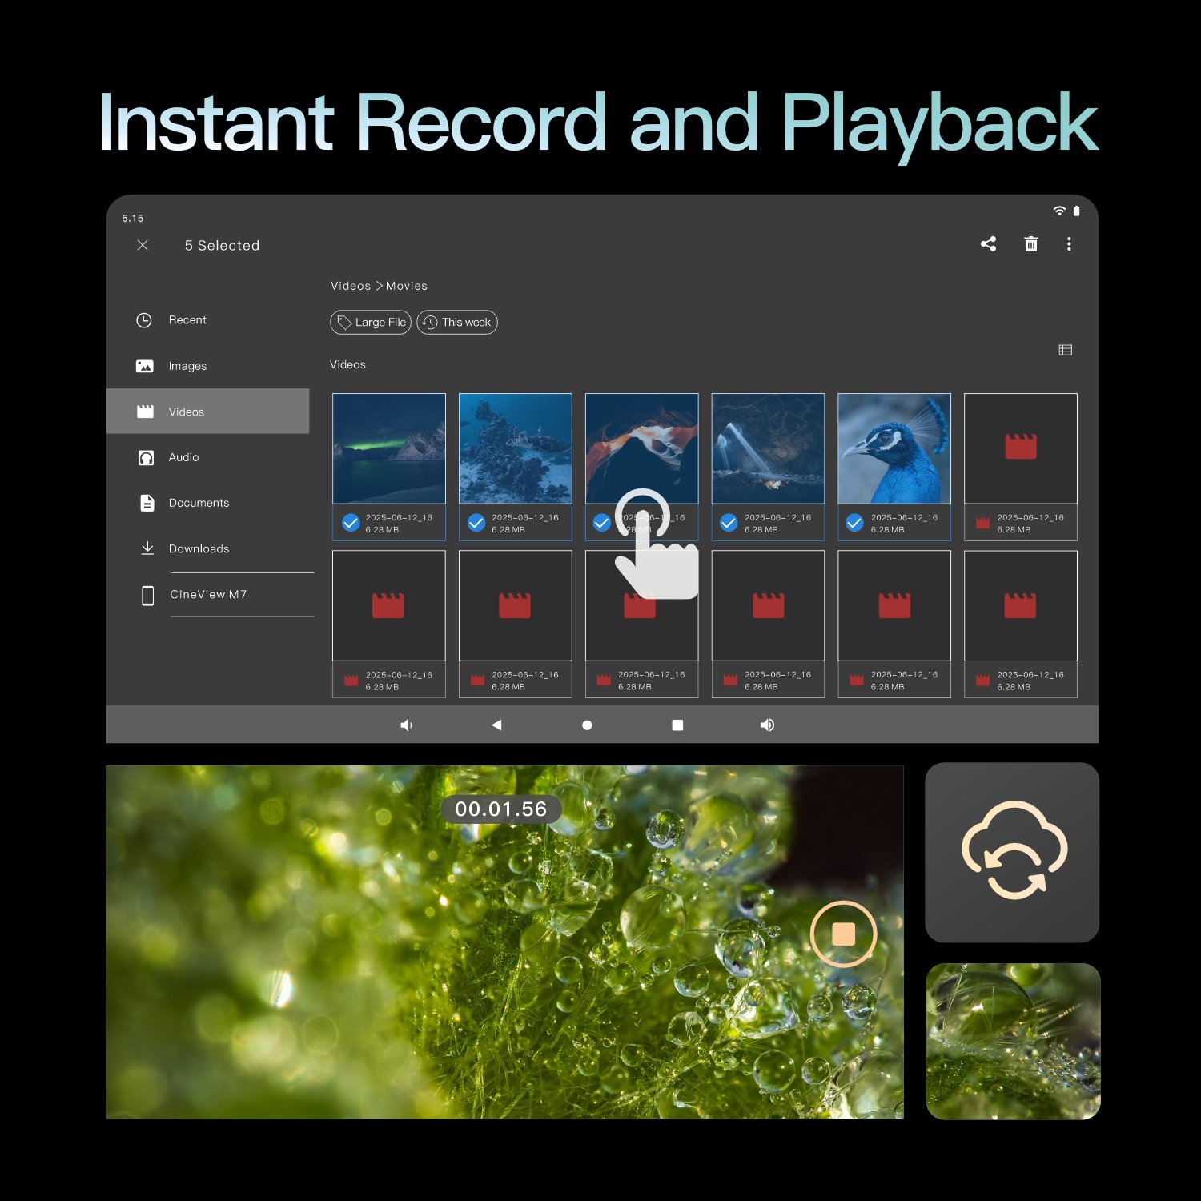Open Images in the sidebar

(x=187, y=366)
